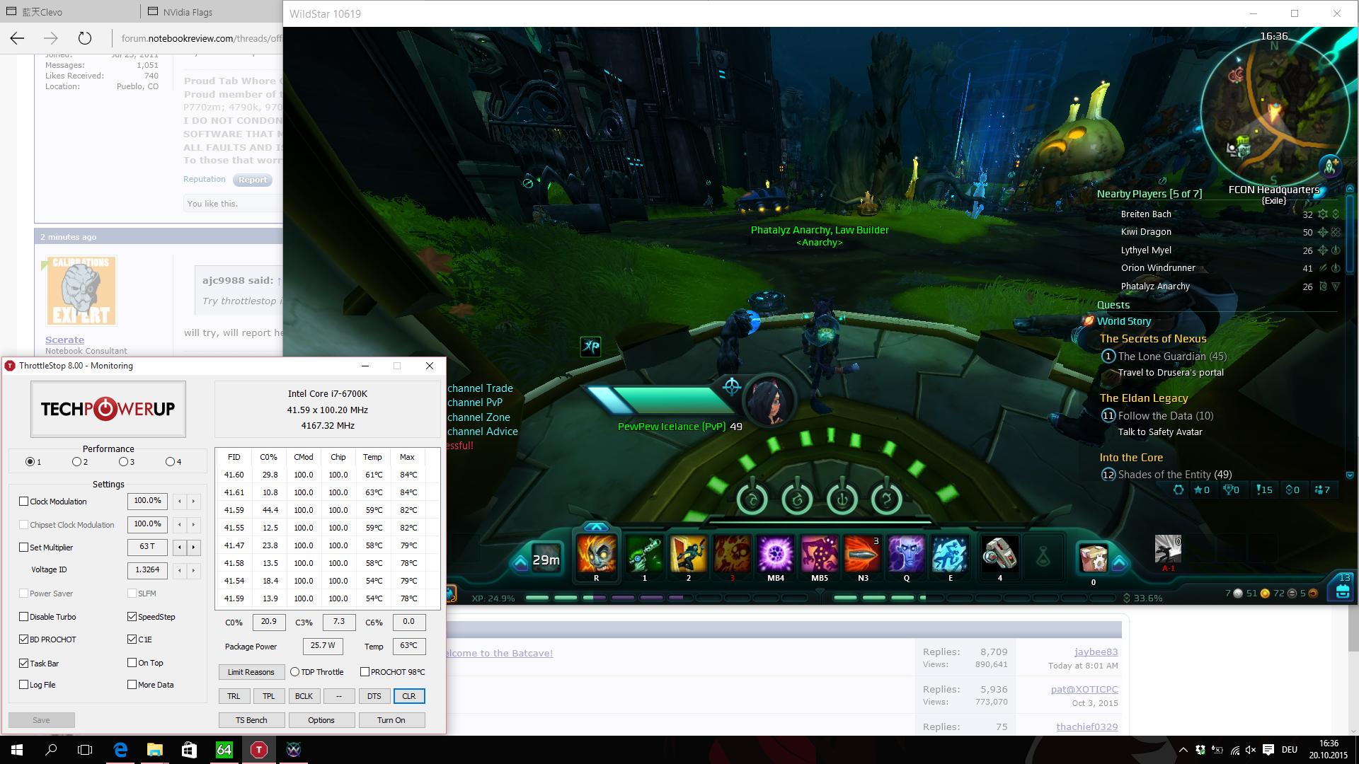Open Scerate's forum profile link
The width and height of the screenshot is (1359, 764).
click(x=64, y=340)
